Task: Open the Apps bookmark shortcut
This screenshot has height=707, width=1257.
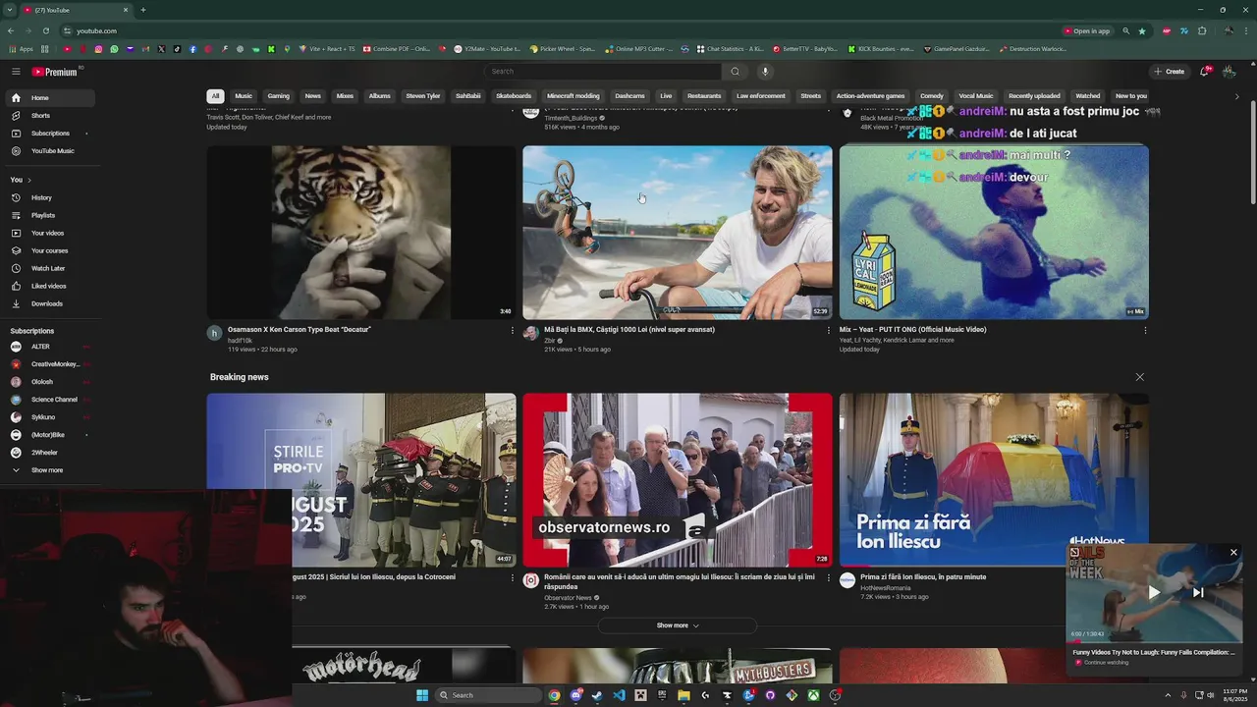Action: click(21, 49)
